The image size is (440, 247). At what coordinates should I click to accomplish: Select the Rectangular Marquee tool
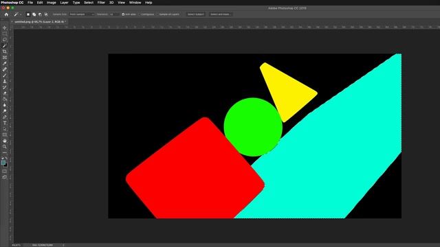[5, 34]
